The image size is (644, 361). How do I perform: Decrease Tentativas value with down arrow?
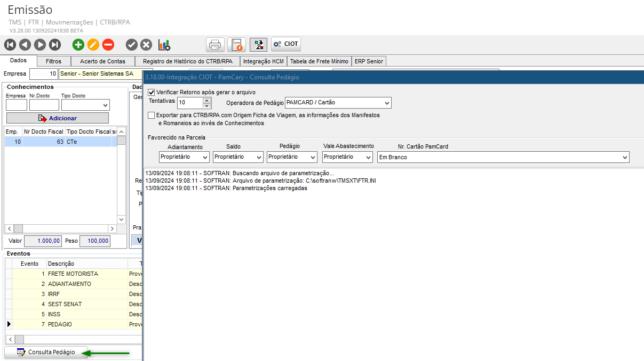(x=207, y=105)
